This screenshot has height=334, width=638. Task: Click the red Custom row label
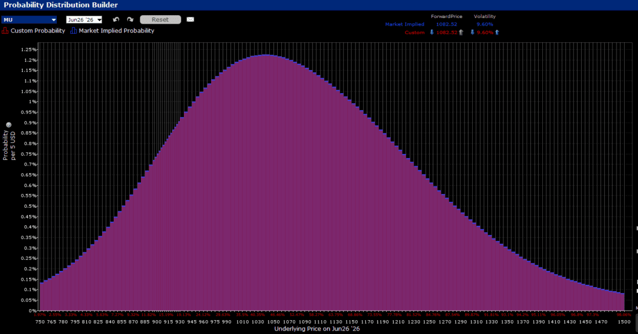415,32
